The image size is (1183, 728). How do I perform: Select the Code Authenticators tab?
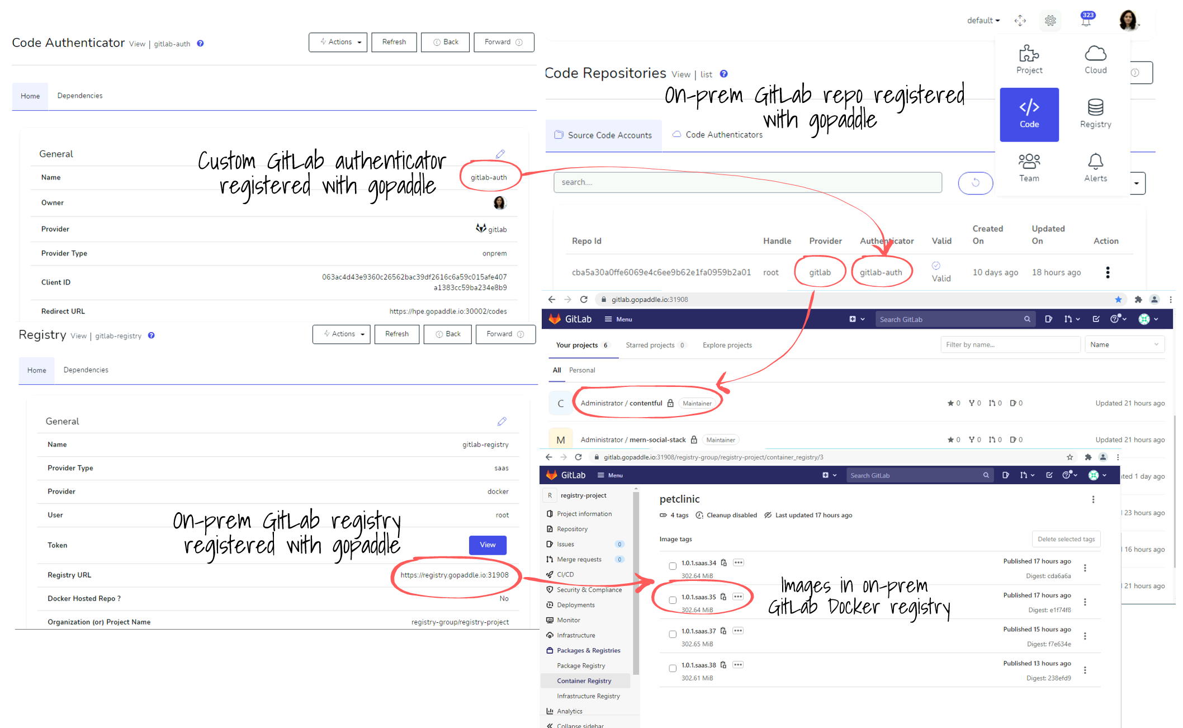pyautogui.click(x=718, y=135)
